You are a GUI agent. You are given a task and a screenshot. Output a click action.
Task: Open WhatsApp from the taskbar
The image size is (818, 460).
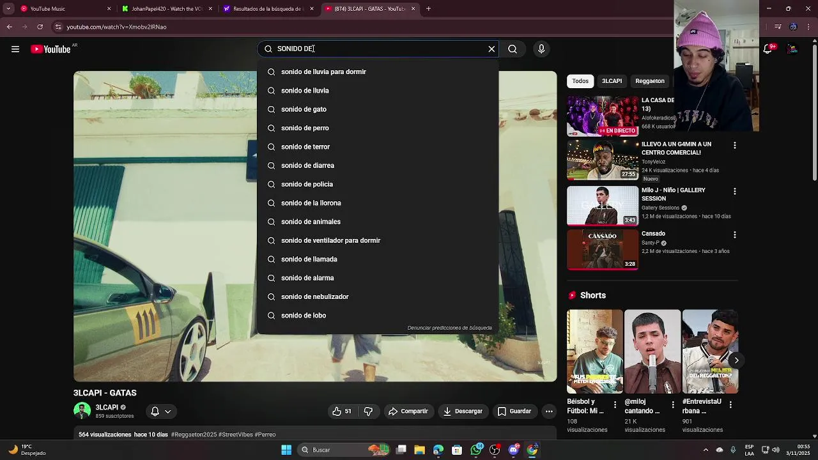coord(476,450)
